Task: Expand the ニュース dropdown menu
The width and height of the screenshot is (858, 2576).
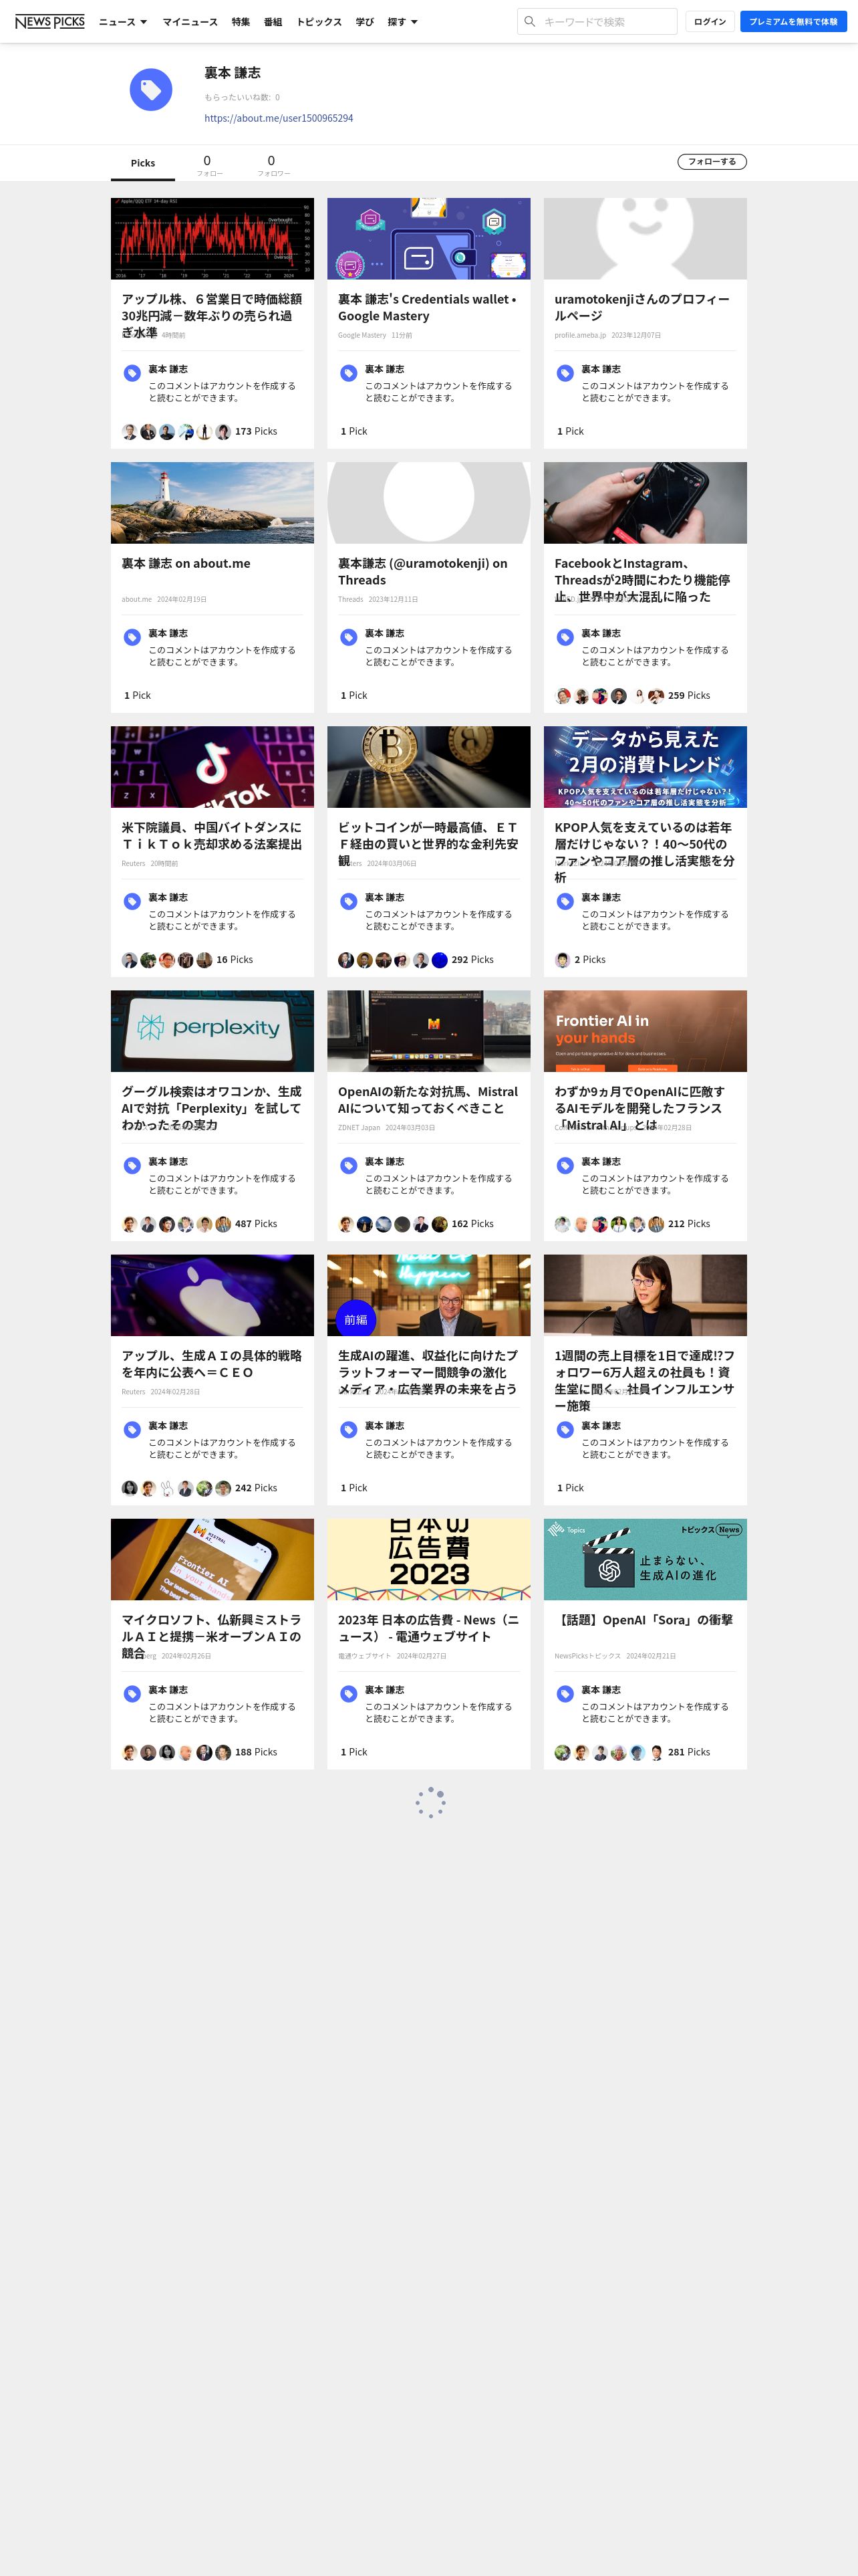Action: (123, 22)
